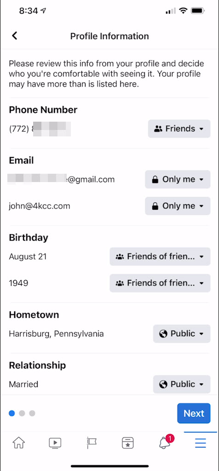
Task: Open the Watch video tab icon
Action: click(55, 443)
